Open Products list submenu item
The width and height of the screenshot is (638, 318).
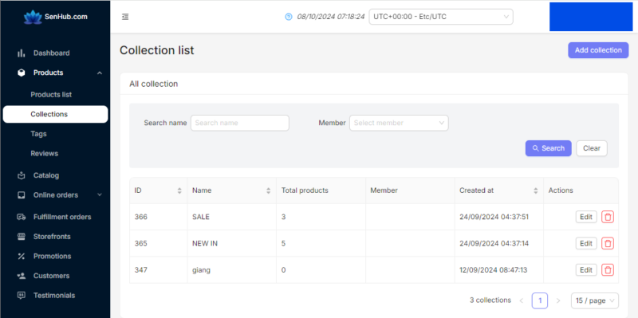click(x=51, y=94)
